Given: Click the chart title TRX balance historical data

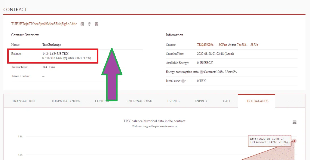Looking at the screenshot, I should point(155,121).
